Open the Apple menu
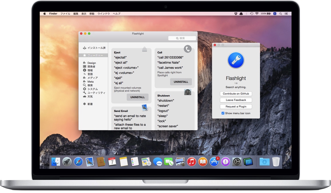Viewport: 331px width, 193px height. [x=45, y=14]
